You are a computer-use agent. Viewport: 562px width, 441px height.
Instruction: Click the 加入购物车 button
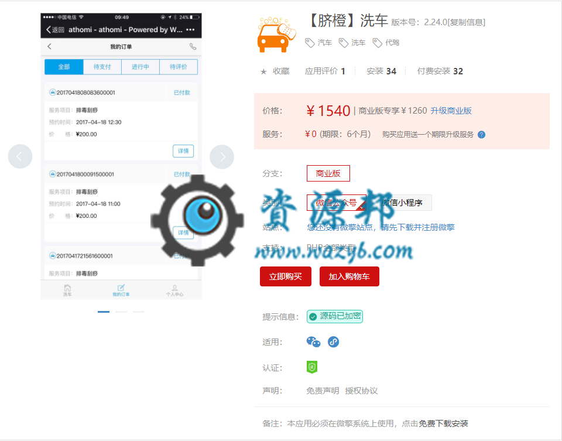pyautogui.click(x=349, y=276)
